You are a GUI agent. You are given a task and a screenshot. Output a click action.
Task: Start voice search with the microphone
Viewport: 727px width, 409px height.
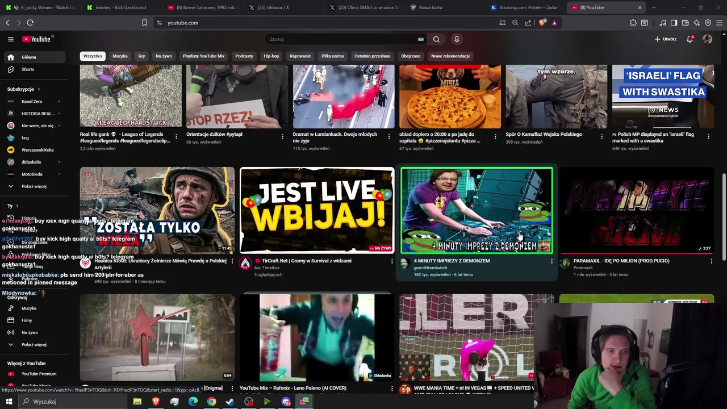tap(457, 39)
